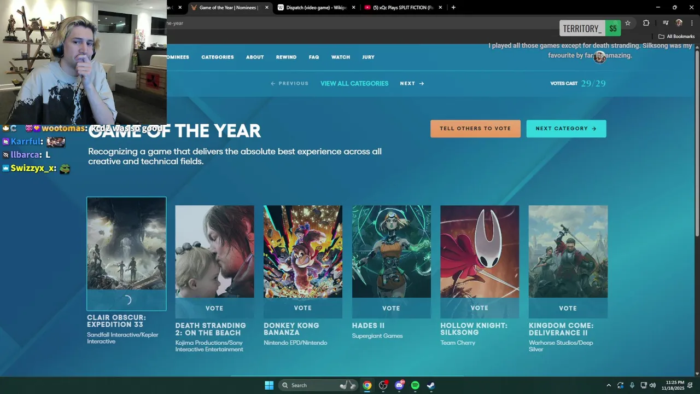Screen dimensions: 700x394
Task: Go to the PREVIOUS category
Action: 290,83
